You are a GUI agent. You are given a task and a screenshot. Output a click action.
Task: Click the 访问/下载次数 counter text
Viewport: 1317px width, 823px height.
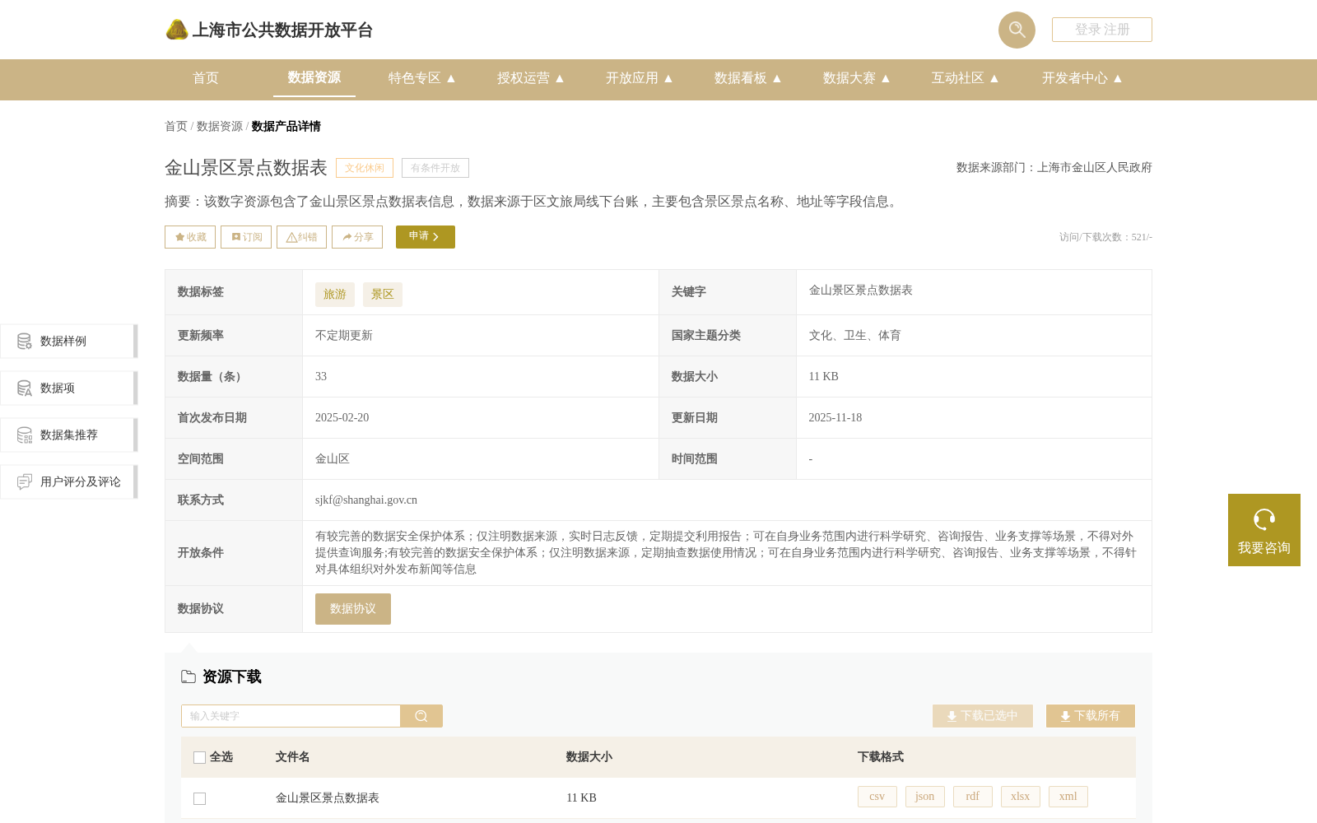pos(1105,237)
